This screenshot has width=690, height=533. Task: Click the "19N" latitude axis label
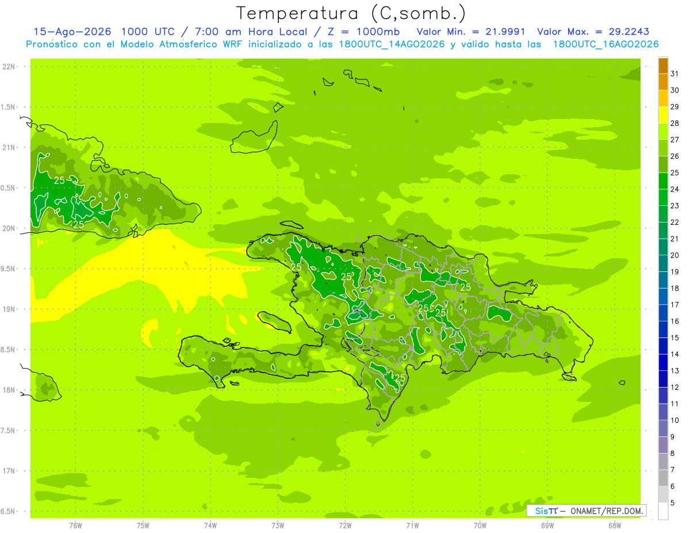9,309
